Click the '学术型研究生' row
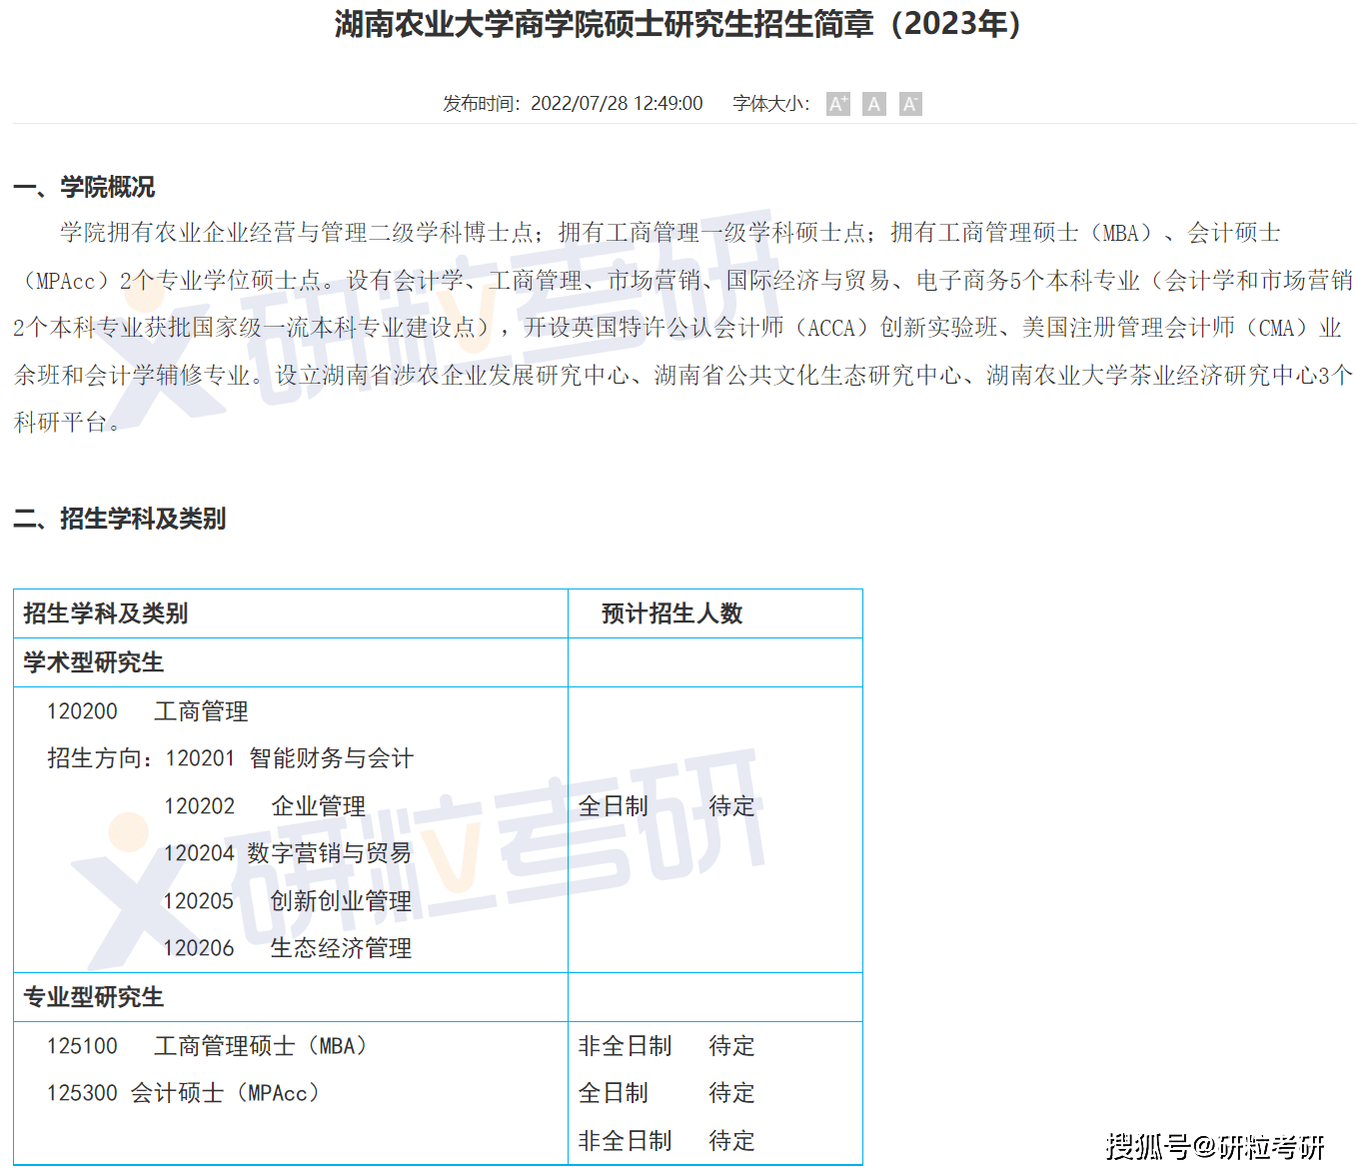This screenshot has height=1176, width=1357. 438,662
